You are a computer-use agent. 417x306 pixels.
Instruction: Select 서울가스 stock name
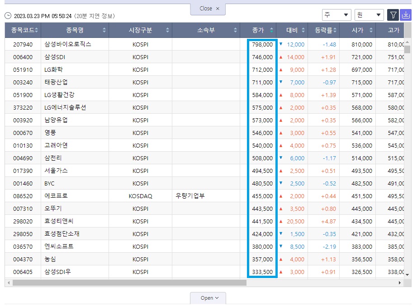(56, 171)
